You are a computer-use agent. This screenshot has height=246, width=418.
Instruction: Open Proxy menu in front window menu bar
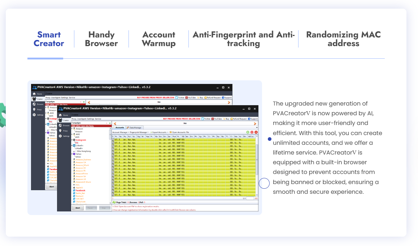(x=74, y=119)
